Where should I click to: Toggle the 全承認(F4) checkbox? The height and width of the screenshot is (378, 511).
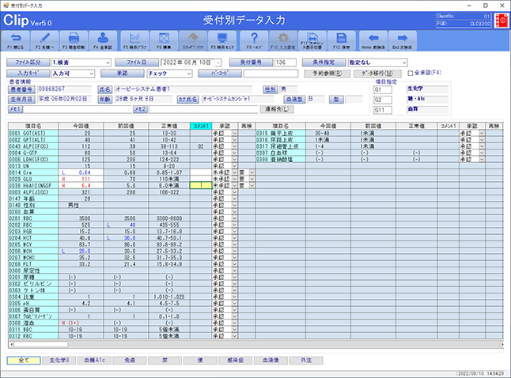coord(411,74)
